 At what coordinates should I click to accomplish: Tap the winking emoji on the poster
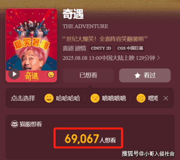tap(51, 75)
